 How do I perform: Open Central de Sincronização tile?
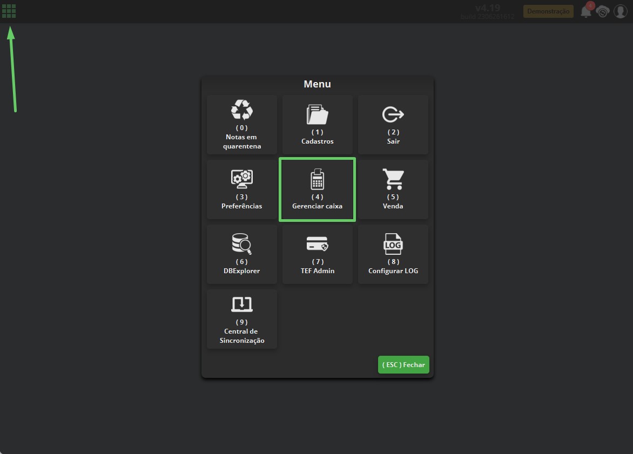click(242, 319)
